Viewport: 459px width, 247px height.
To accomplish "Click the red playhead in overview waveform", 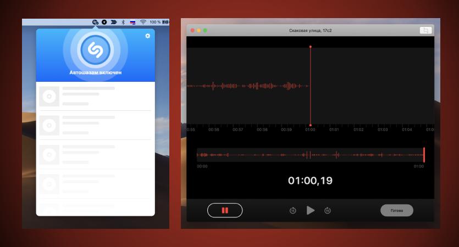I will (x=424, y=155).
